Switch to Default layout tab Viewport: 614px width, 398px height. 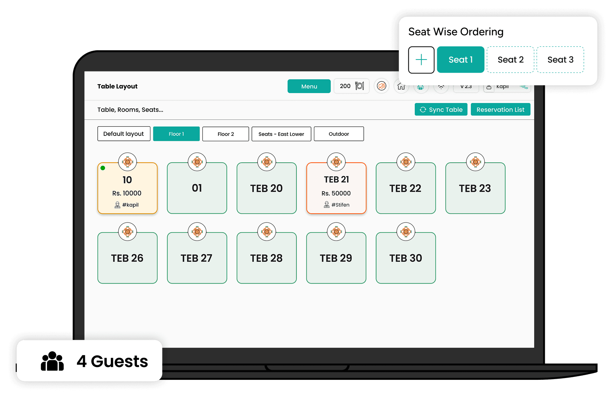pos(124,134)
